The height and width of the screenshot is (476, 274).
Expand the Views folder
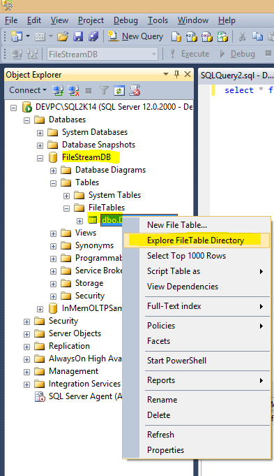coord(53,233)
